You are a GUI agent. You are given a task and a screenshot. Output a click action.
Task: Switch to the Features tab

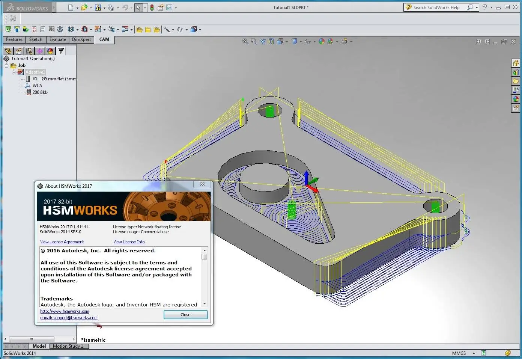point(14,39)
